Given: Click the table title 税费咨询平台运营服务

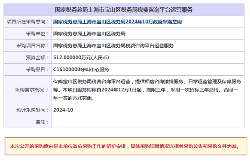Looking at the screenshot, I should pyautogui.click(x=124, y=10).
